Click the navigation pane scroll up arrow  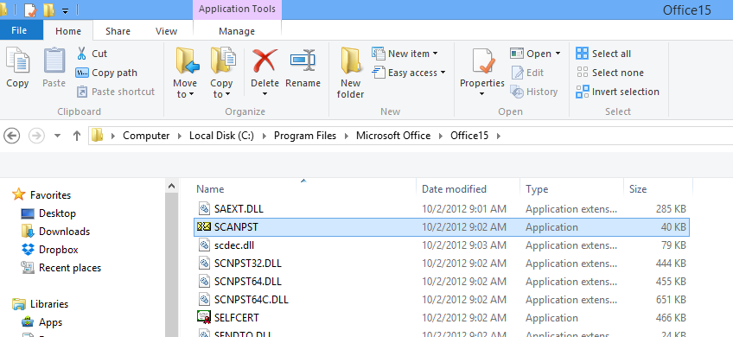(x=171, y=186)
